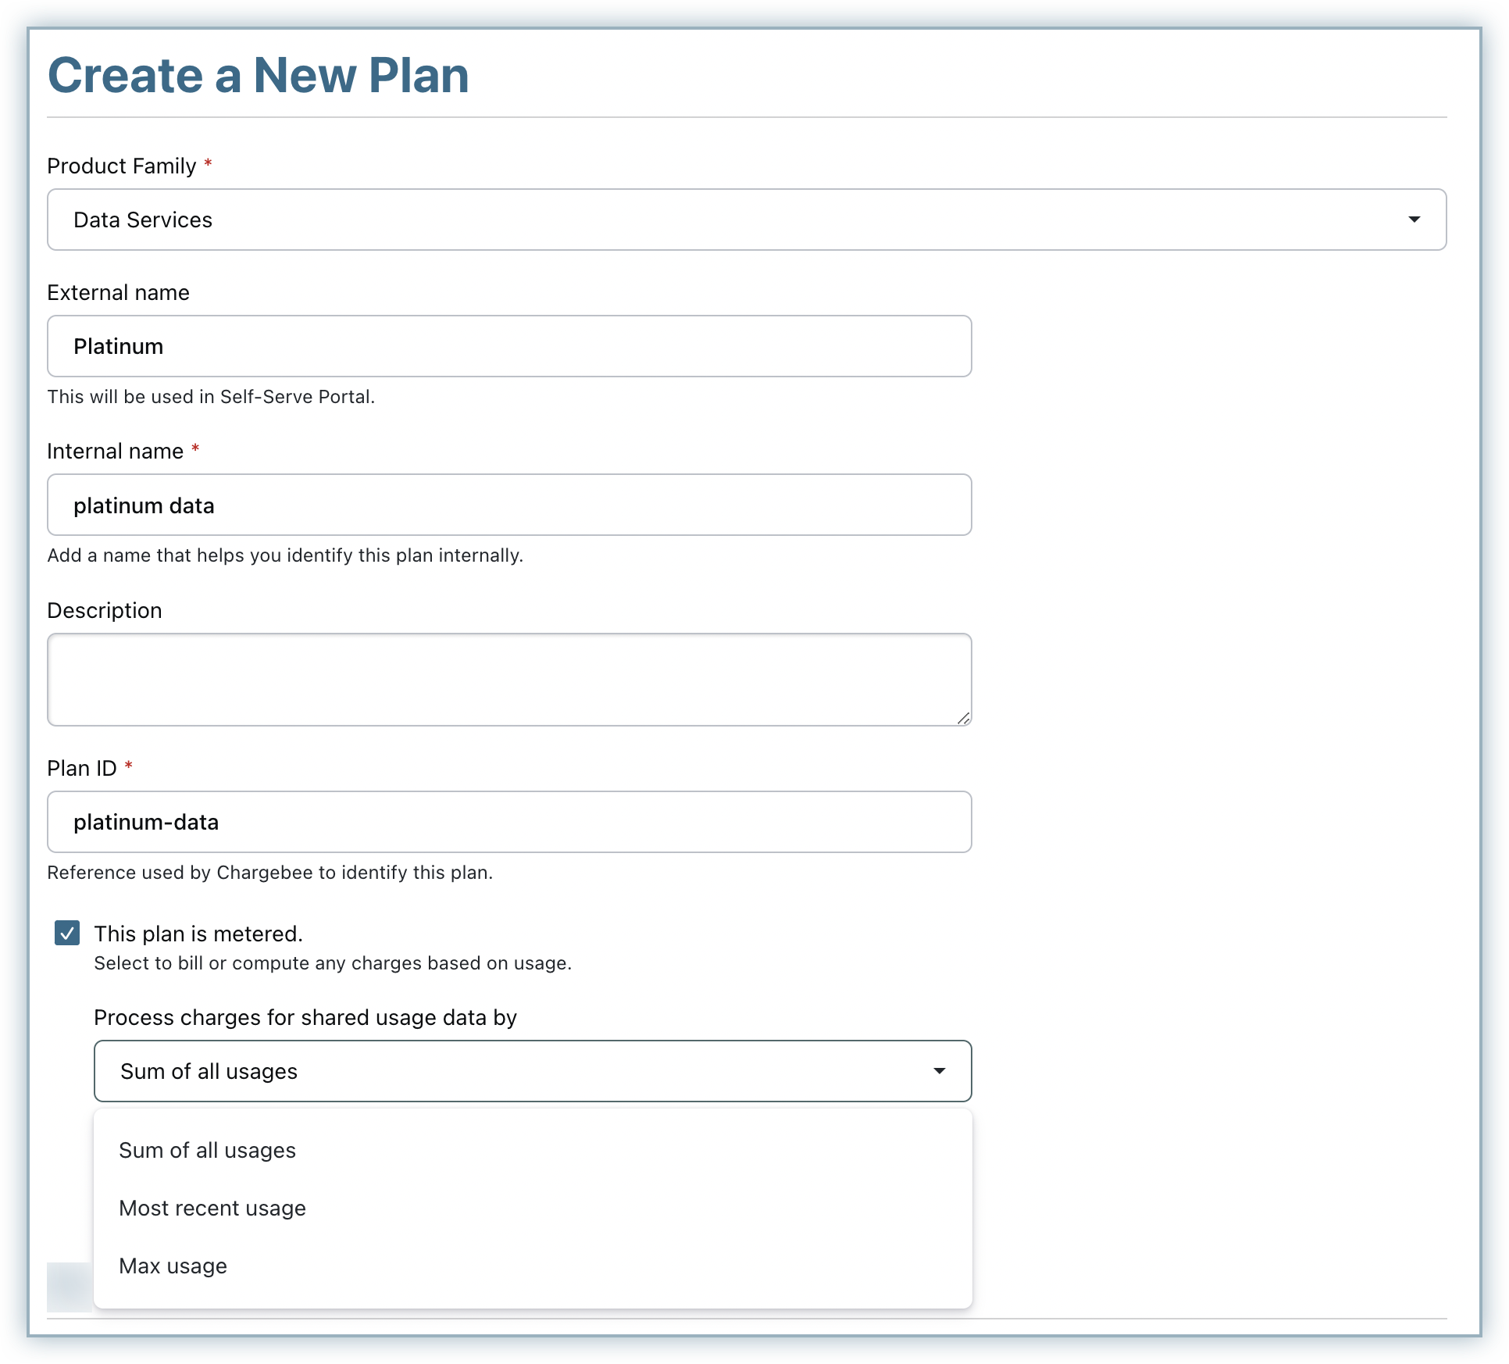Select "Sum of all usages" from the open list
Image resolution: width=1509 pixels, height=1364 pixels.
click(208, 1151)
